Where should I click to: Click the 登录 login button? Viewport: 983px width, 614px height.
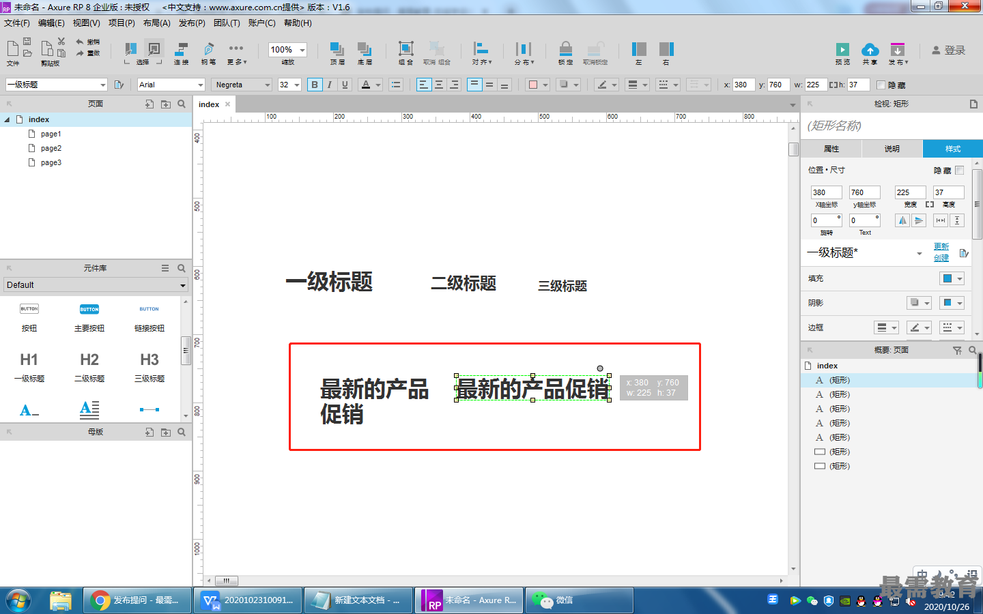(949, 50)
